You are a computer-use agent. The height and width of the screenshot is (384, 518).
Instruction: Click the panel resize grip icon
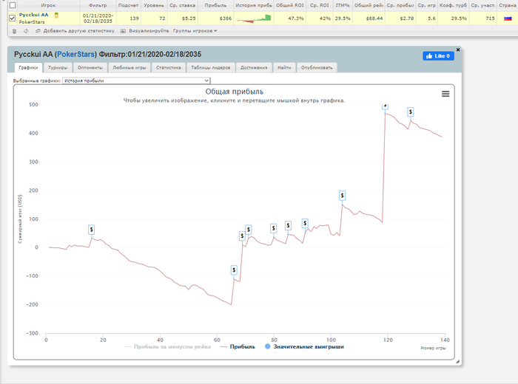pos(457,362)
